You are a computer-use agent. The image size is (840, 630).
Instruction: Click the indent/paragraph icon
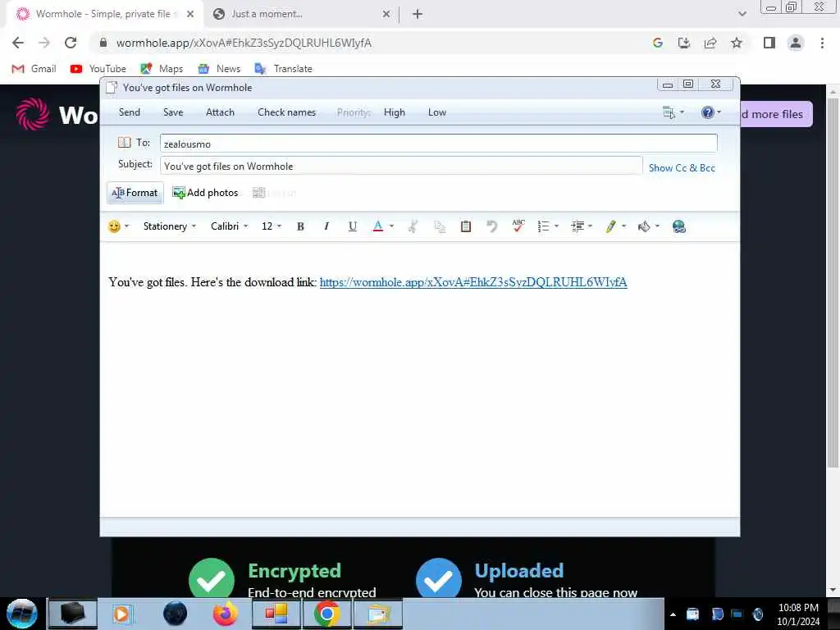[x=577, y=226]
